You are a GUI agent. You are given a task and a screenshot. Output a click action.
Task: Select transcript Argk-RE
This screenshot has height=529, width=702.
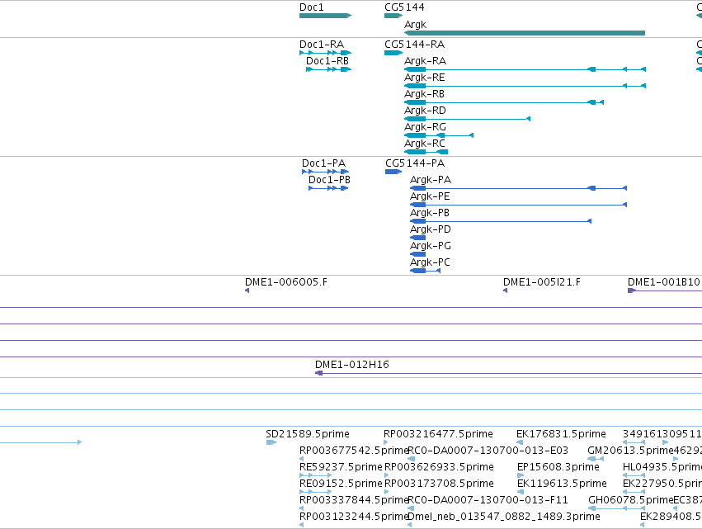(525, 86)
